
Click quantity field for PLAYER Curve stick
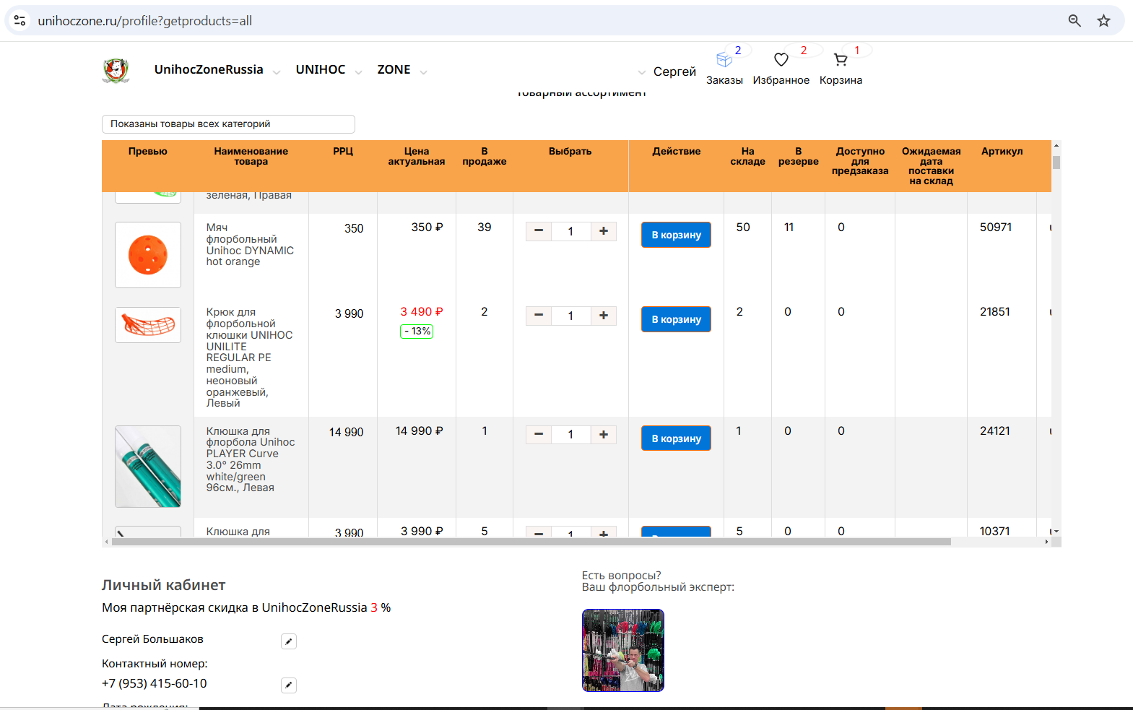[570, 434]
